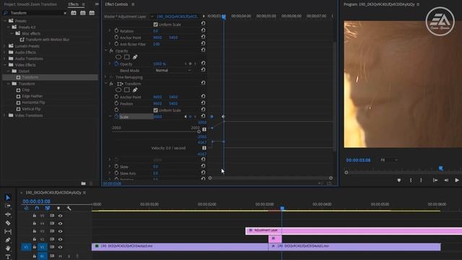Screen dimensions: 462x260
Task: Create 4-point polygon mask under Opacity
Action: pos(127,57)
